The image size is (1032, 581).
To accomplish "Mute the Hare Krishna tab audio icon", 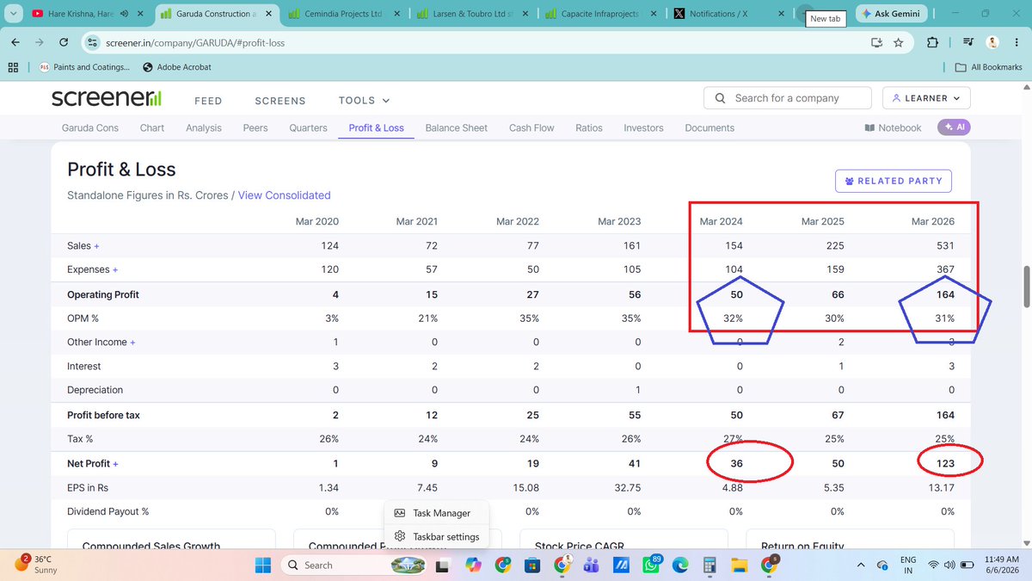I will 125,14.
